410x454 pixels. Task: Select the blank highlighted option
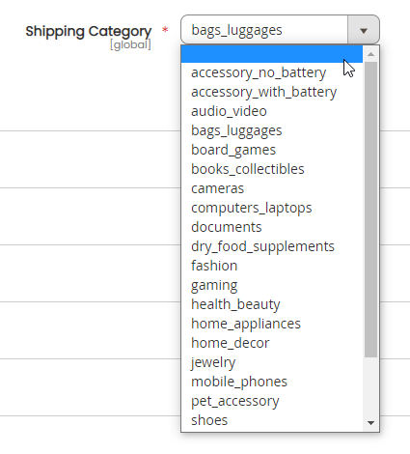272,54
